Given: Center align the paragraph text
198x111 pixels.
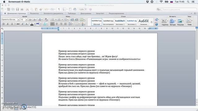Looking at the screenshot, I should click(57, 24).
